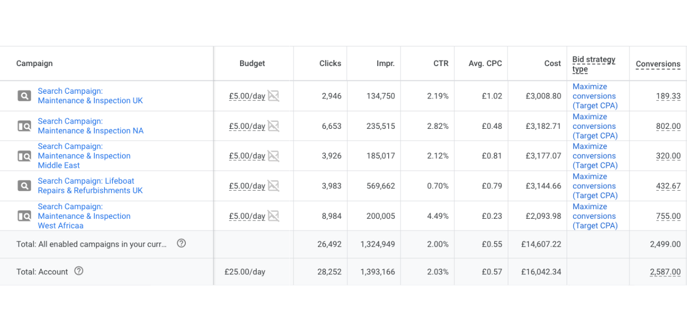
Task: Click the 802.00 conversions value
Action: point(668,126)
